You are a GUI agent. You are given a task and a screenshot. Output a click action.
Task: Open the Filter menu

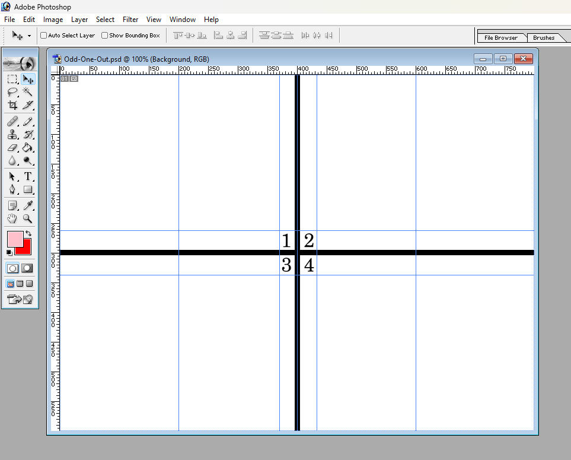pos(130,20)
